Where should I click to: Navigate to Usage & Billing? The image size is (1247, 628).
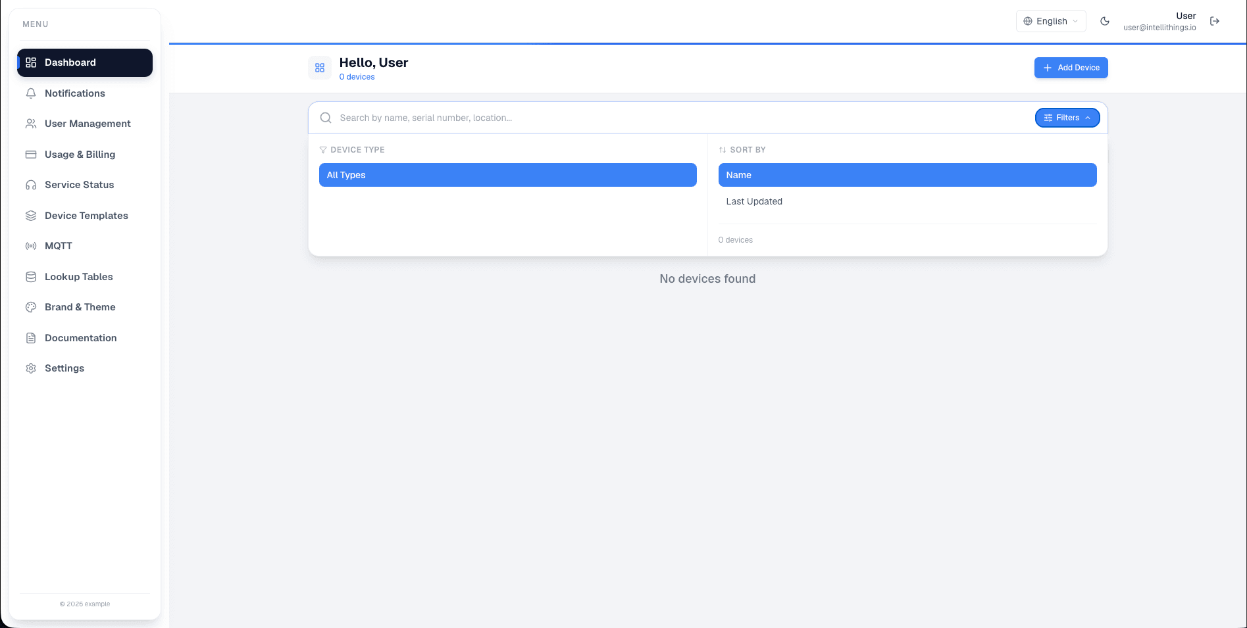click(x=85, y=155)
